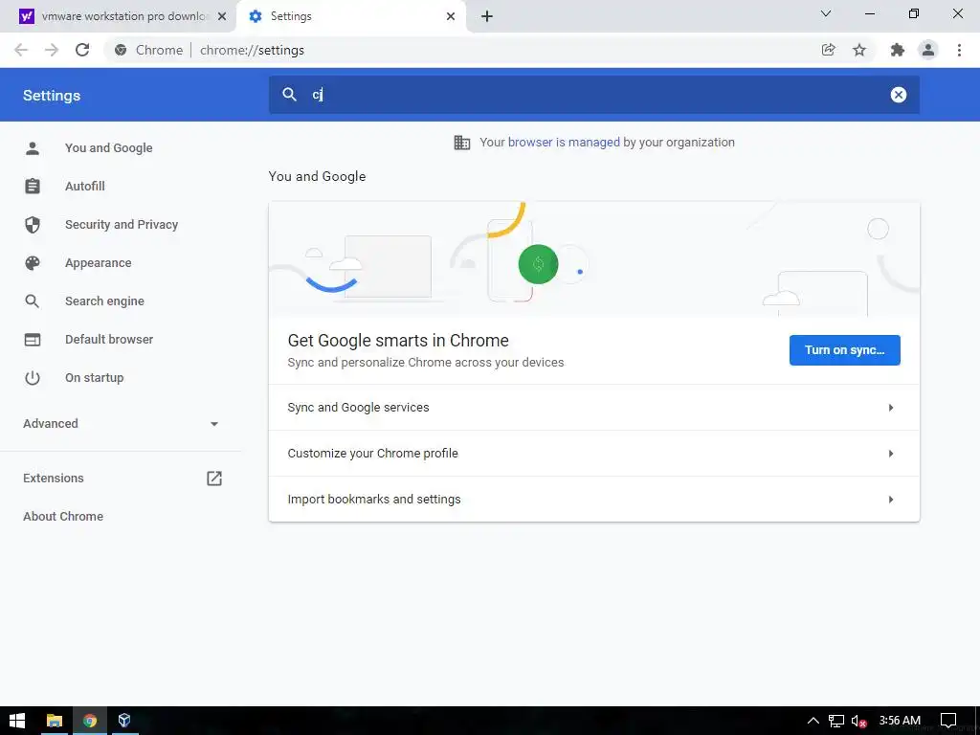Click the person icon beside You and Google

coord(33,148)
